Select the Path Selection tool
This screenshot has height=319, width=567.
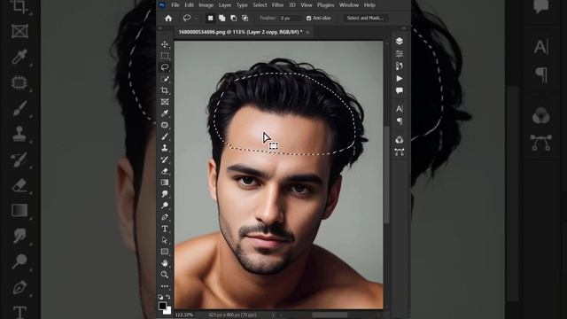click(x=165, y=240)
